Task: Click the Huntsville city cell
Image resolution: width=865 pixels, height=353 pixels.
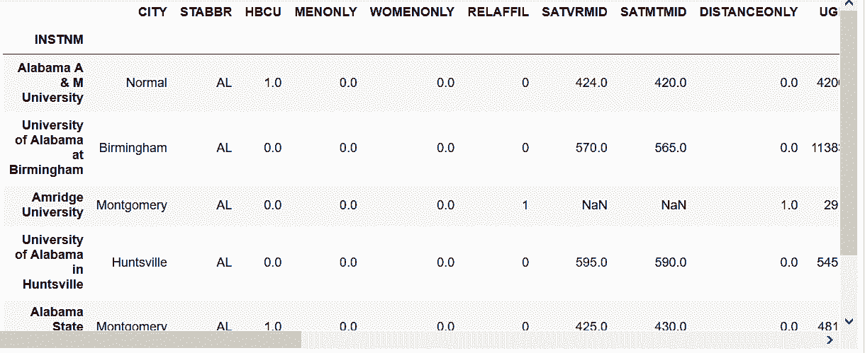Action: point(140,262)
